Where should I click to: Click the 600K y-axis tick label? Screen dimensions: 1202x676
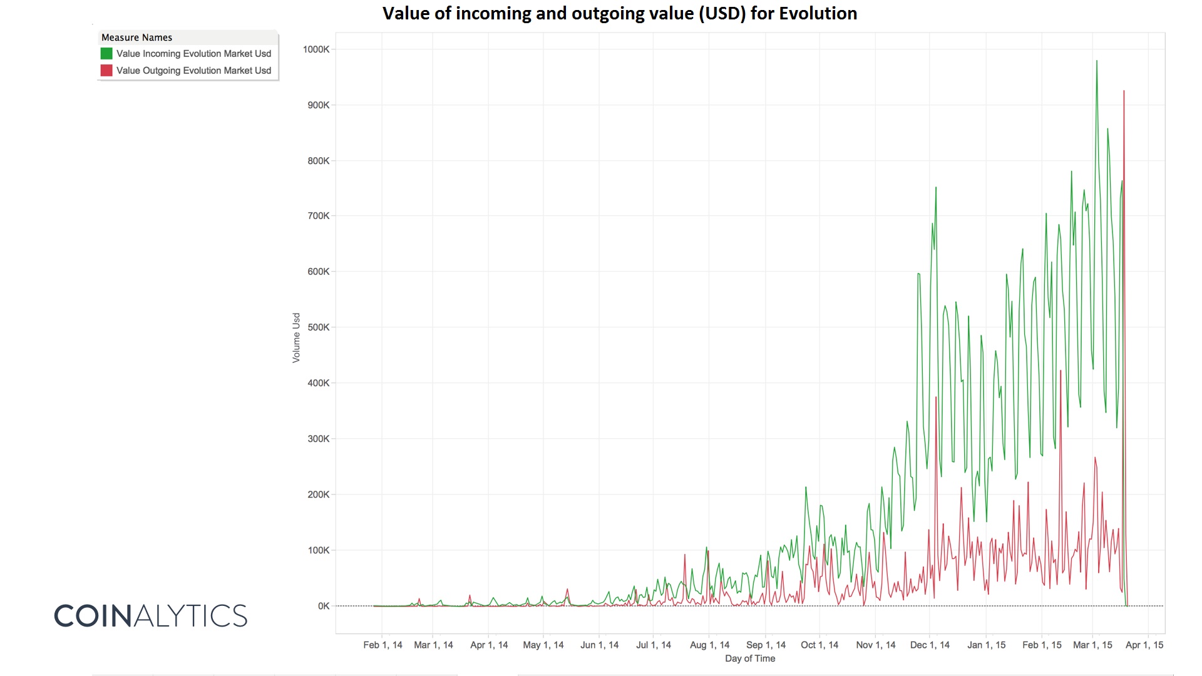318,272
